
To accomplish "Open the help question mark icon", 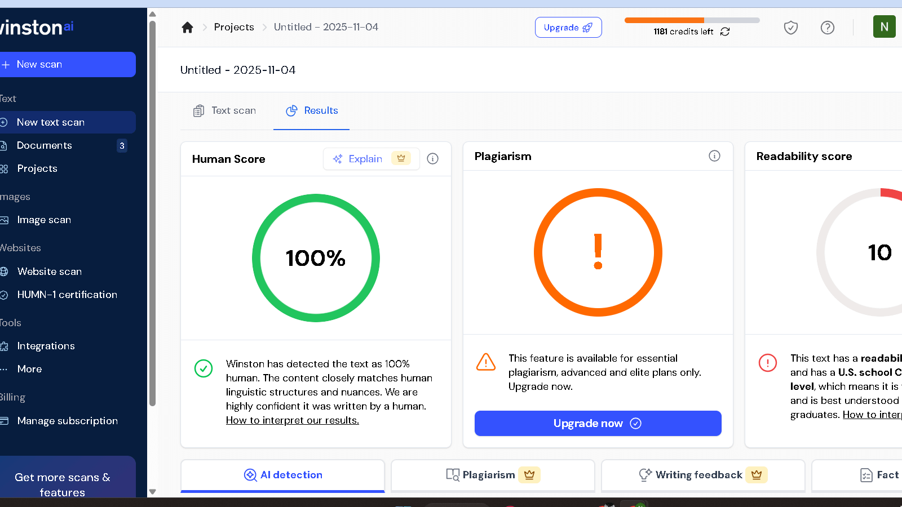I will pyautogui.click(x=827, y=27).
